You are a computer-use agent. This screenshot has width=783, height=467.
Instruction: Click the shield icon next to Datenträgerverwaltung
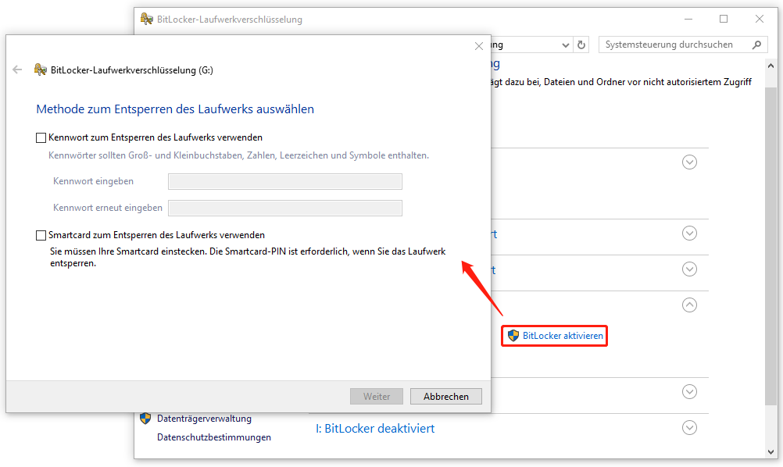[145, 419]
